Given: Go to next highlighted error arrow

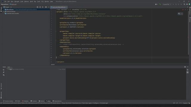Looking at the screenshot, I should point(188,10).
